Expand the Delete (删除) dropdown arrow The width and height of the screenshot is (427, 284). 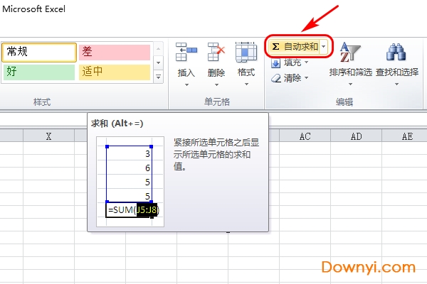point(216,84)
